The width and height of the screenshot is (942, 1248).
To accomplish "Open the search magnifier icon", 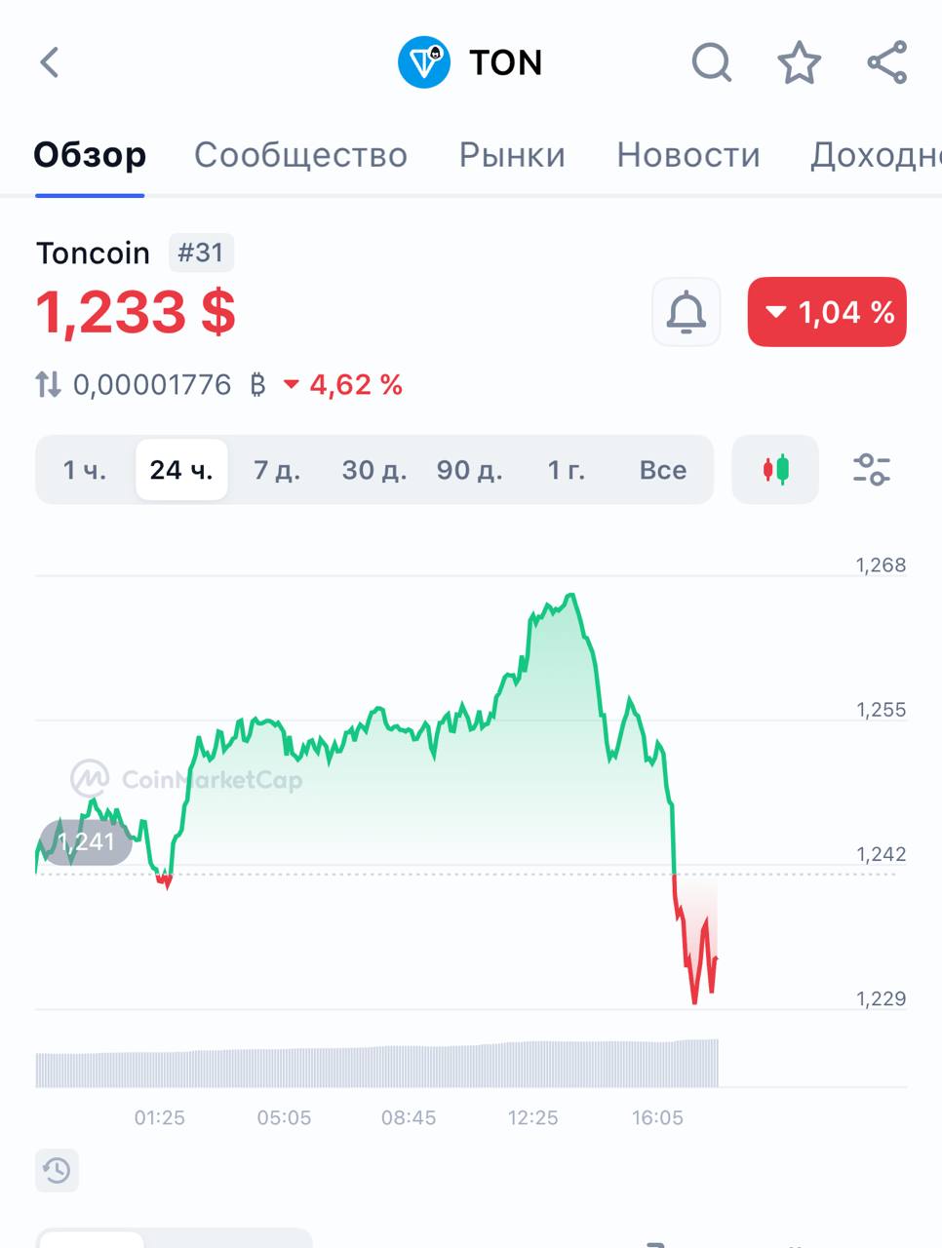I will click(x=712, y=63).
